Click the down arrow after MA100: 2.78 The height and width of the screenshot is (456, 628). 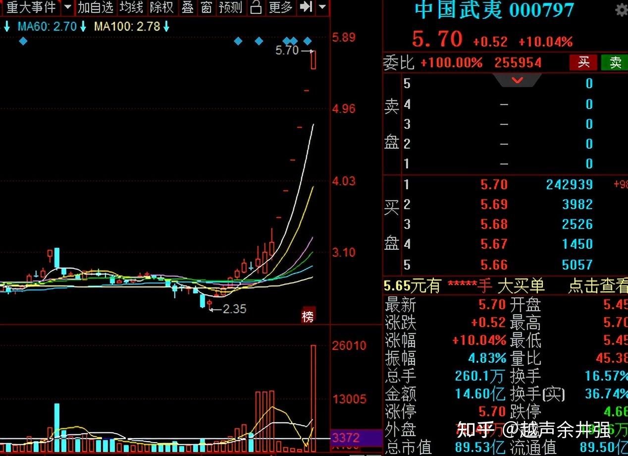click(x=166, y=27)
